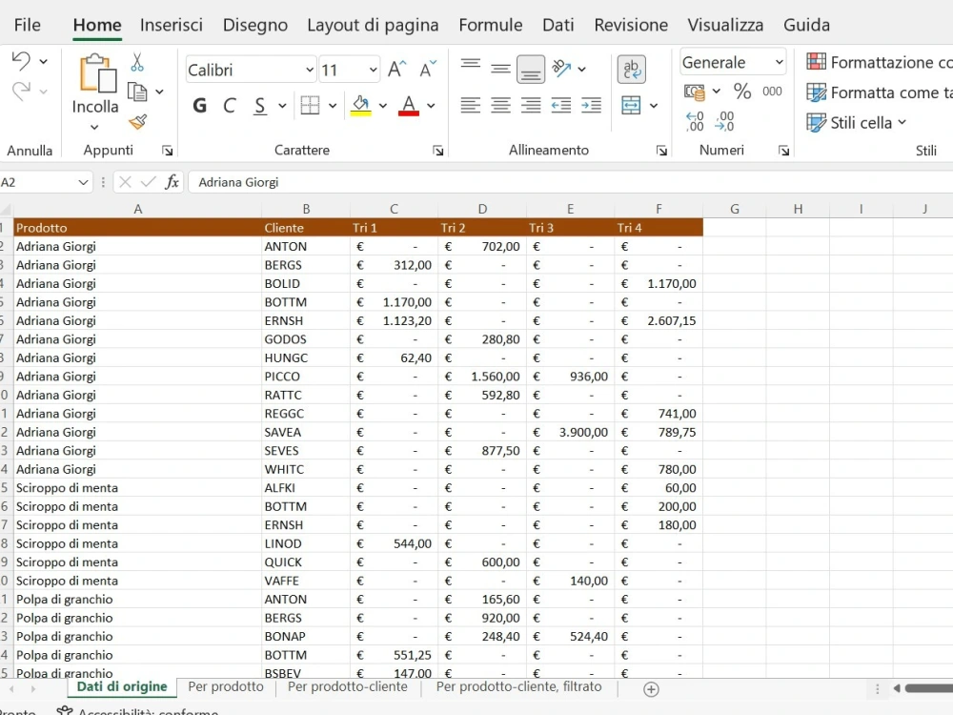Switch to the Formule ribbon tab
Viewport: 953px width, 715px height.
click(x=491, y=25)
